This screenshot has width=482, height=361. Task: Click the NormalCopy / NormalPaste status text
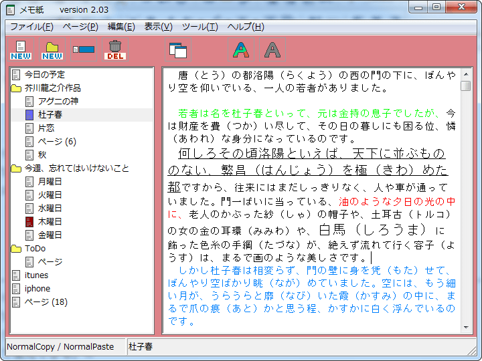(60, 347)
